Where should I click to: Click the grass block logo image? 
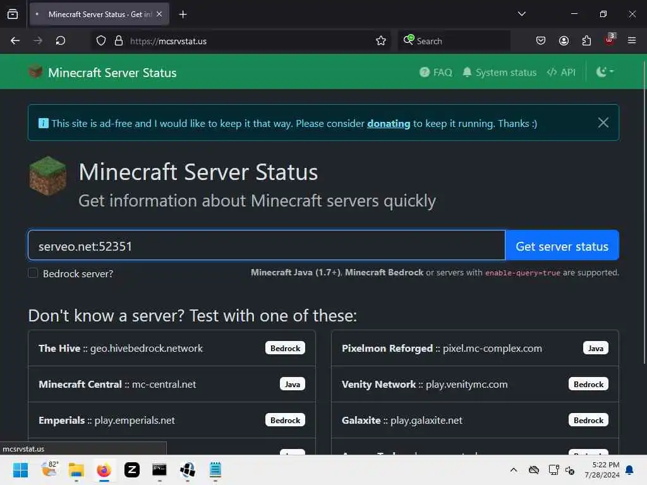coord(48,176)
